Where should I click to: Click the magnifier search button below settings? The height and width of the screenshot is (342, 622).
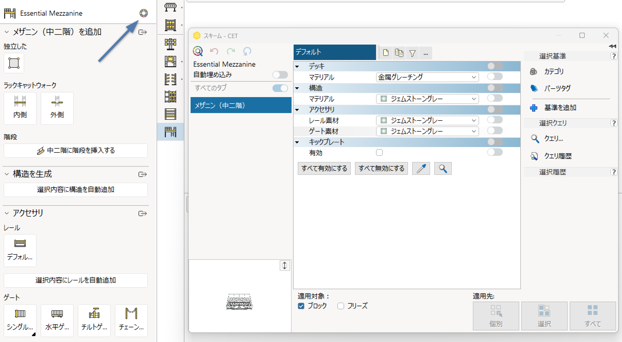[x=443, y=169]
